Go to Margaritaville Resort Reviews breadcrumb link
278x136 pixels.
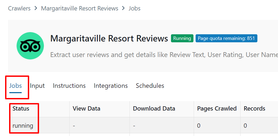coord(79,8)
